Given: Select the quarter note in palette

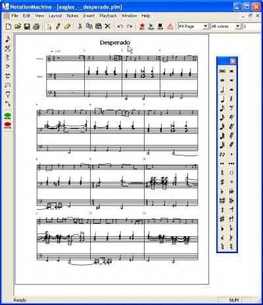Looking at the screenshot, I should point(222,100).
